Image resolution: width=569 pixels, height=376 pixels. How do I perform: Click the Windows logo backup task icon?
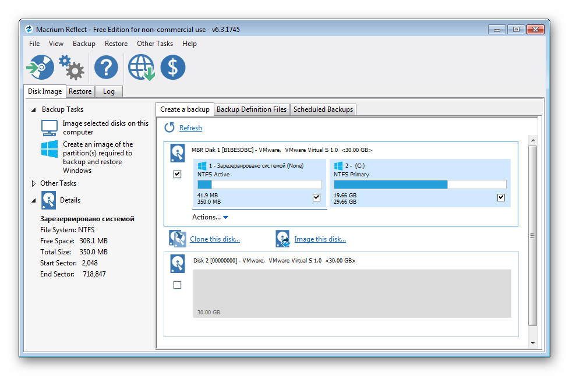pos(49,149)
